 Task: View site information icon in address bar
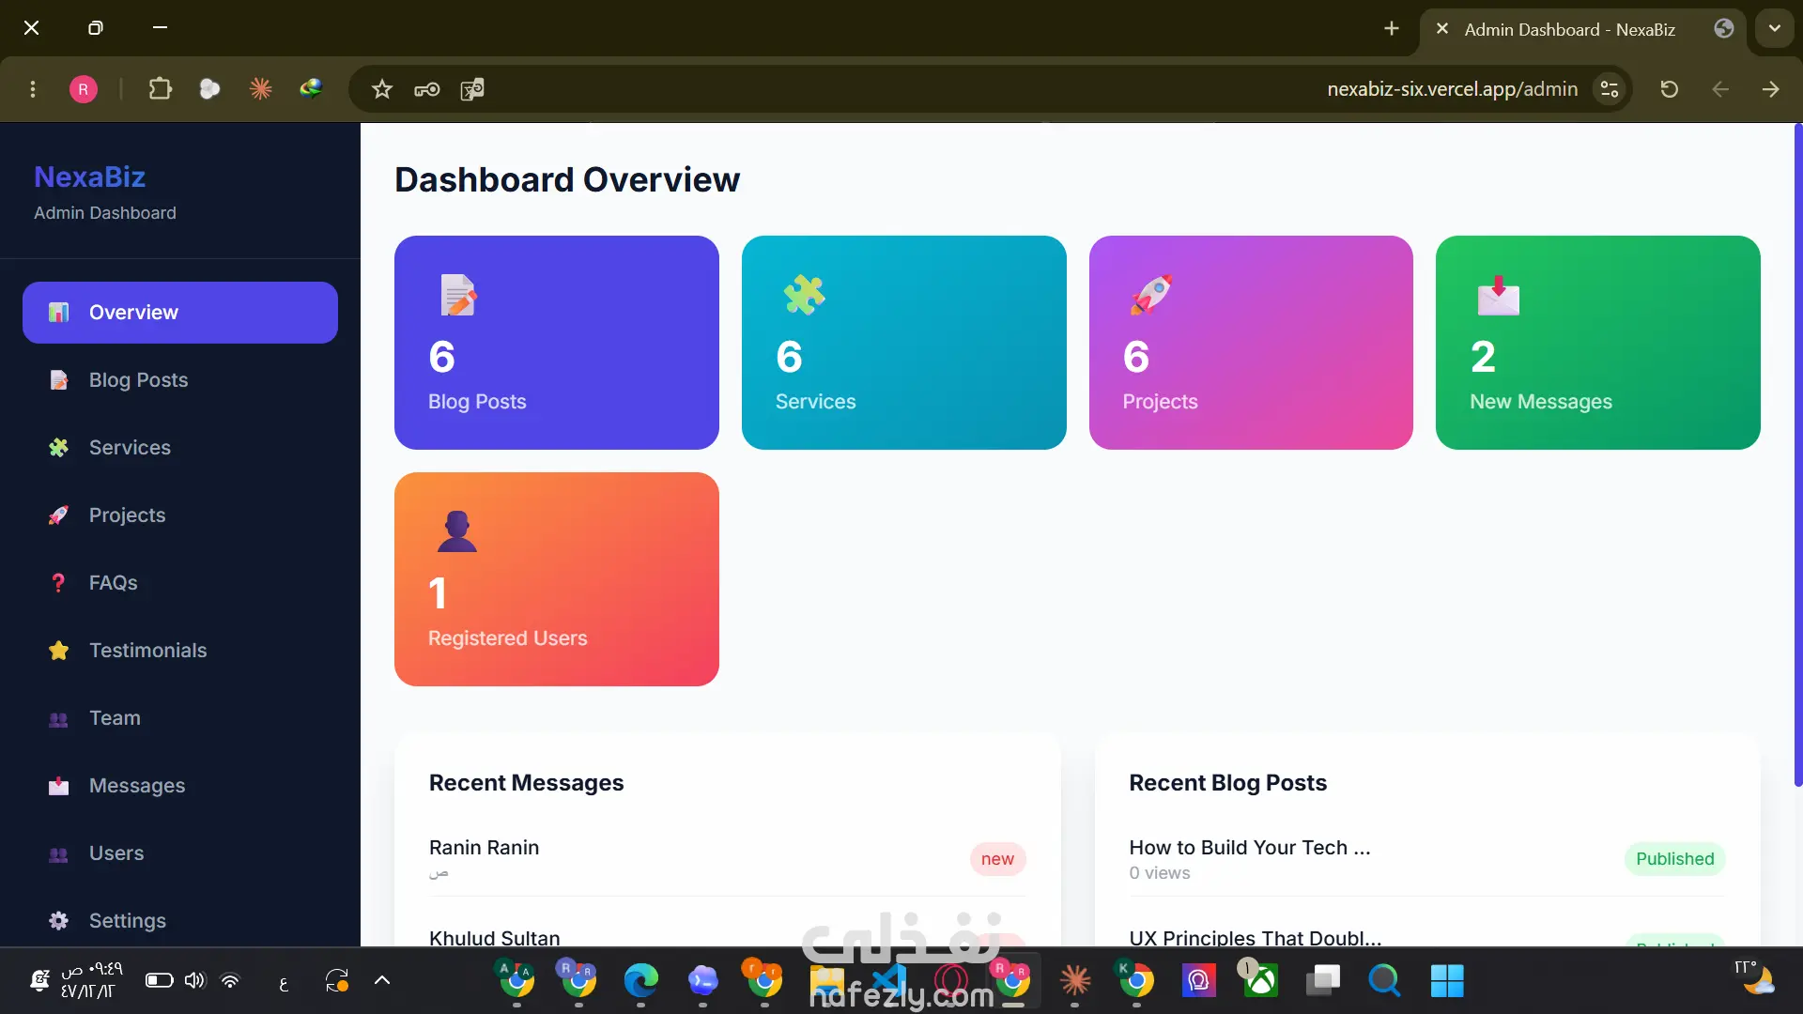[x=1610, y=89]
